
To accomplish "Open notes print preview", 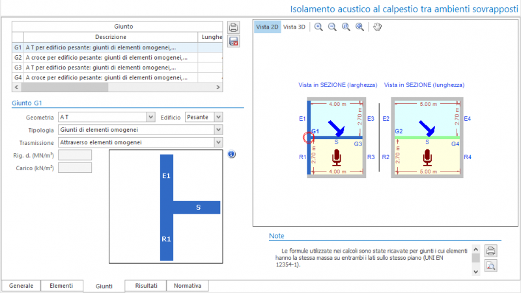I will click(x=491, y=266).
